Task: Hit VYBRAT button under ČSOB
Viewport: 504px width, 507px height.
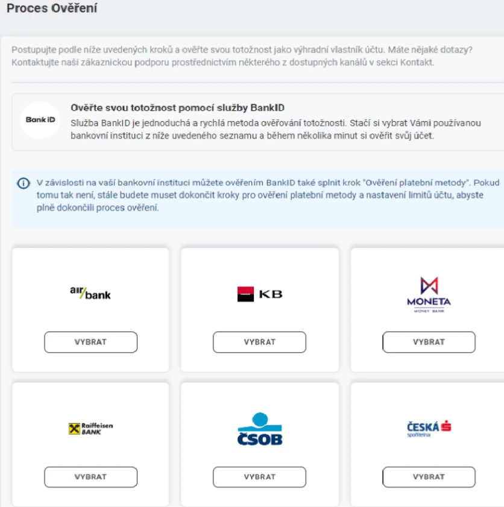Action: pyautogui.click(x=260, y=477)
